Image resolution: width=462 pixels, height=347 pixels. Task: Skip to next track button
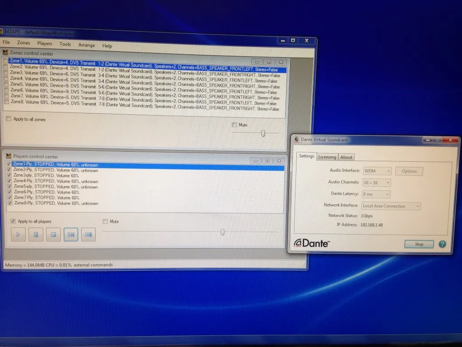pyautogui.click(x=88, y=234)
